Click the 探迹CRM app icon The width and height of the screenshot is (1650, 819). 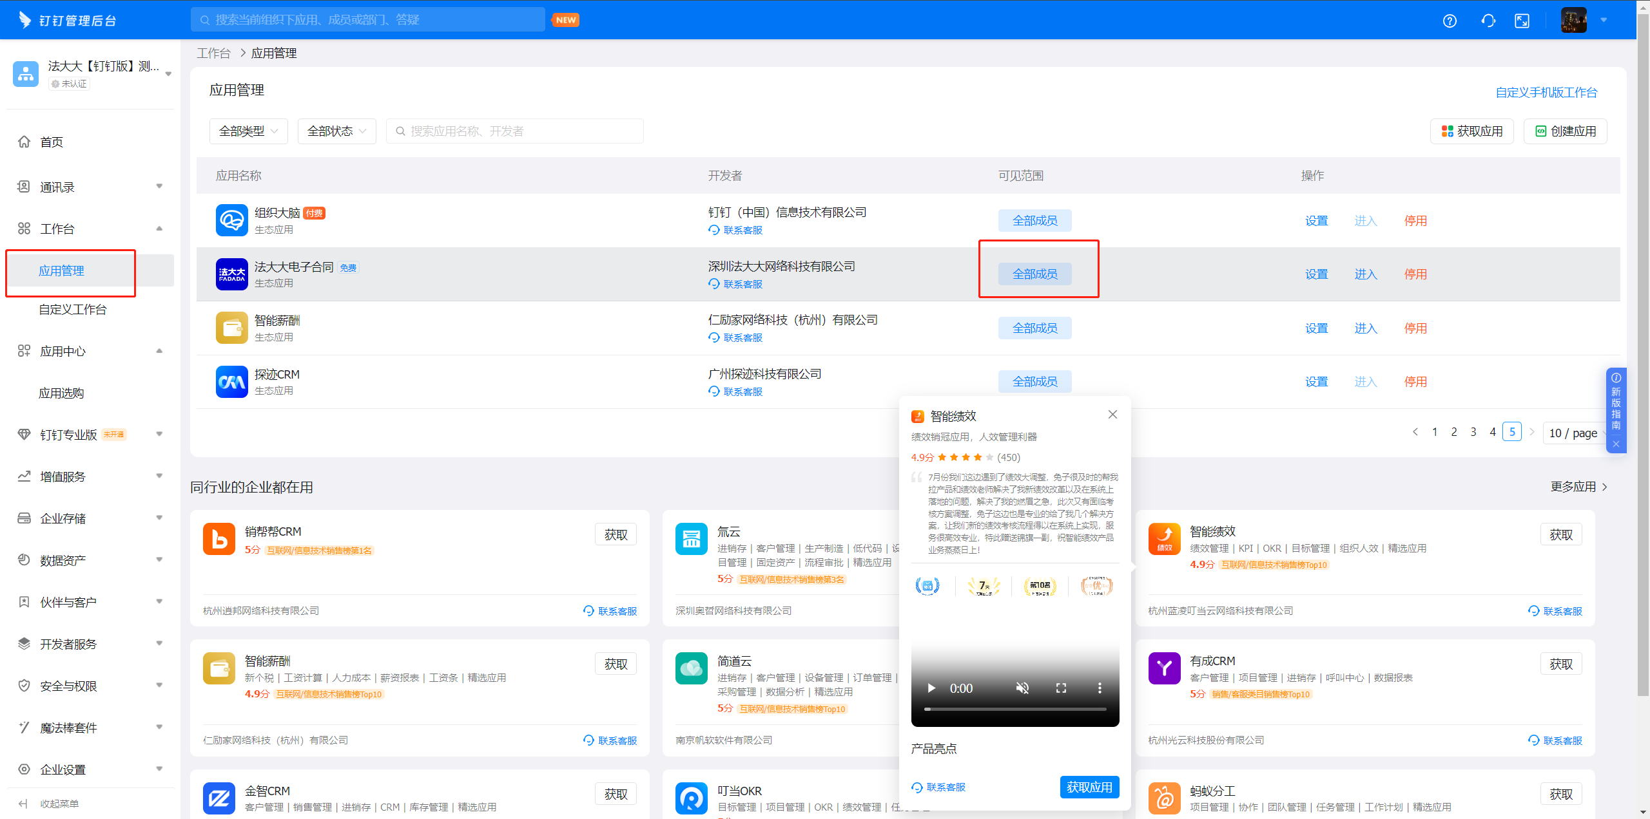point(231,382)
